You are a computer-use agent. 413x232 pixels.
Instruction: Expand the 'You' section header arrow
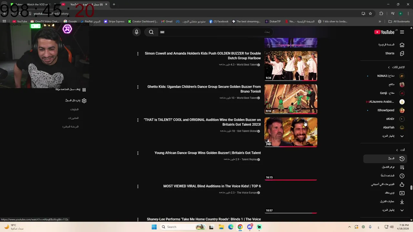click(397, 150)
